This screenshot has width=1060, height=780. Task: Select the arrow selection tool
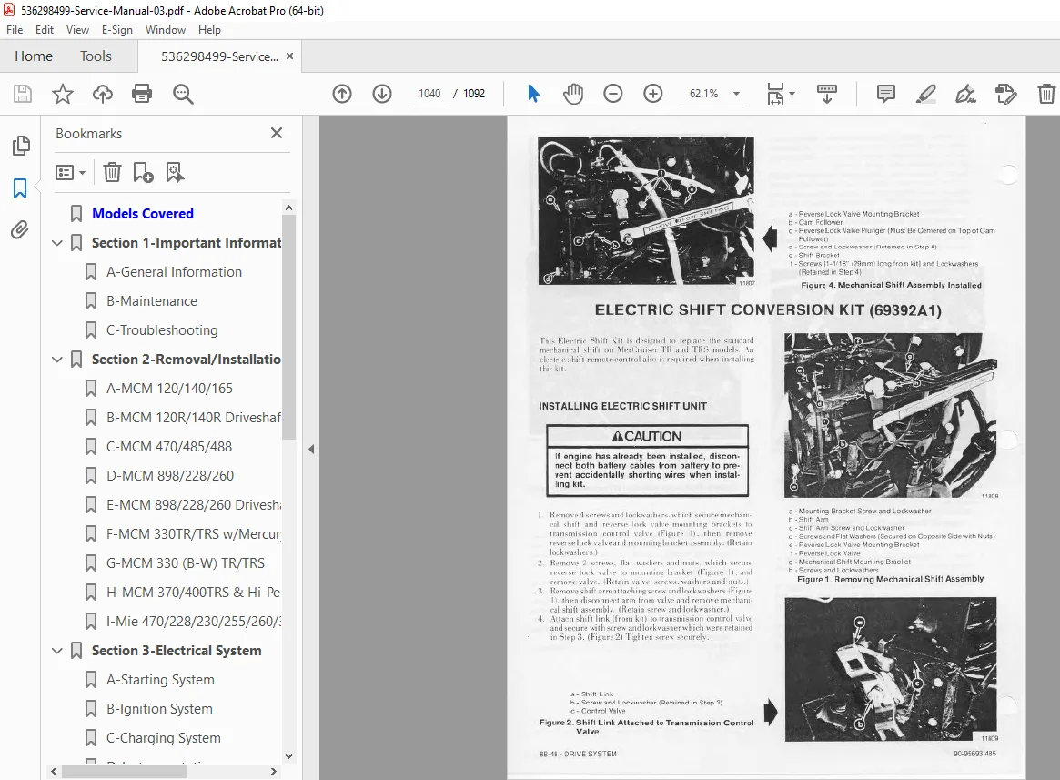[x=533, y=94]
